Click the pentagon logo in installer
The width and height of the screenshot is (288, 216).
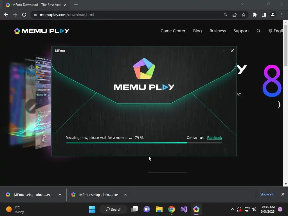pos(144,69)
